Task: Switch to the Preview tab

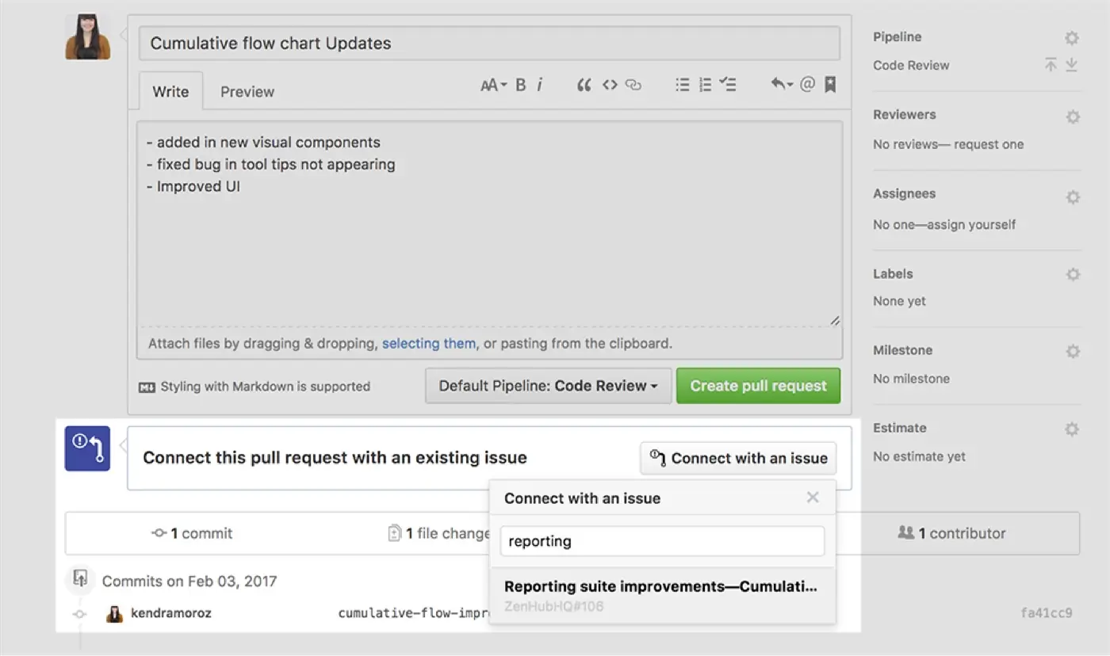Action: (247, 91)
